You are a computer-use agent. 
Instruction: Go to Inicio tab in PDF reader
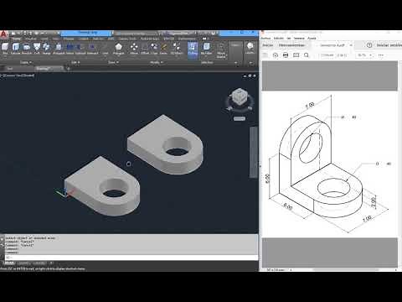[x=268, y=45]
